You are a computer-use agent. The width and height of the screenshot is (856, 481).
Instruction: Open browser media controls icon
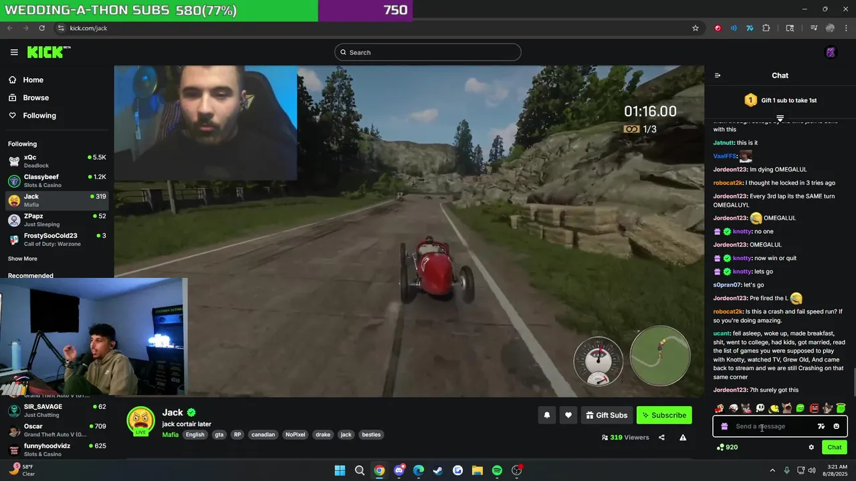[x=814, y=28]
